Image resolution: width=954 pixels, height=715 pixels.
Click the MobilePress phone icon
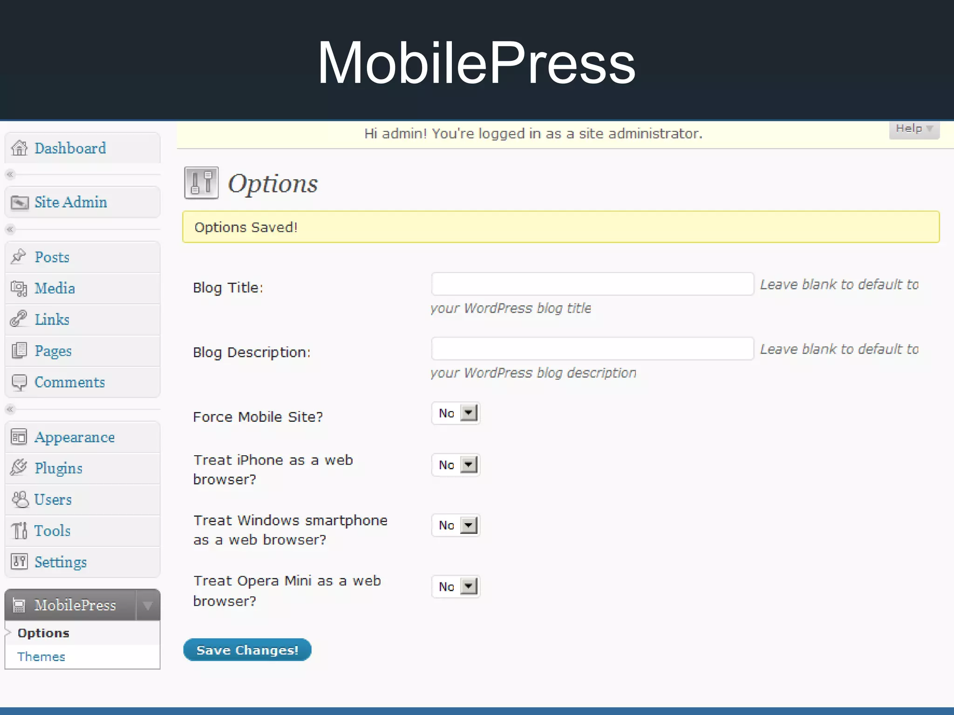click(19, 605)
